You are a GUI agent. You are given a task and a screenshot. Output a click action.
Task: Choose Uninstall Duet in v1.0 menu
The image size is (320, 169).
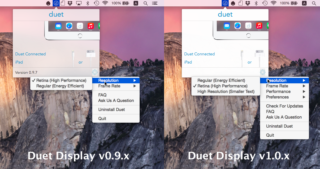pyautogui.click(x=285, y=126)
